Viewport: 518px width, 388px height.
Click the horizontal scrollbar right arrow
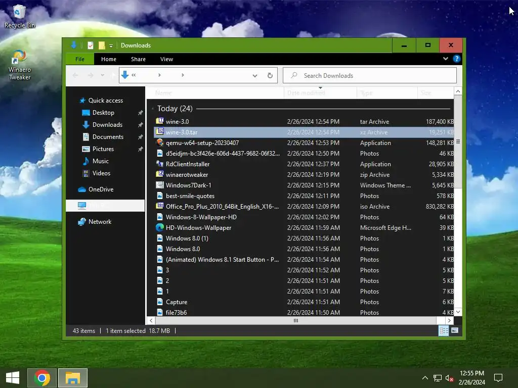click(x=449, y=320)
